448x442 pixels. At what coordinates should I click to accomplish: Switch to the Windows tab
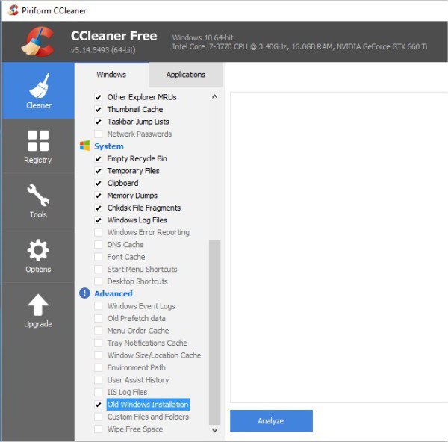coord(111,75)
